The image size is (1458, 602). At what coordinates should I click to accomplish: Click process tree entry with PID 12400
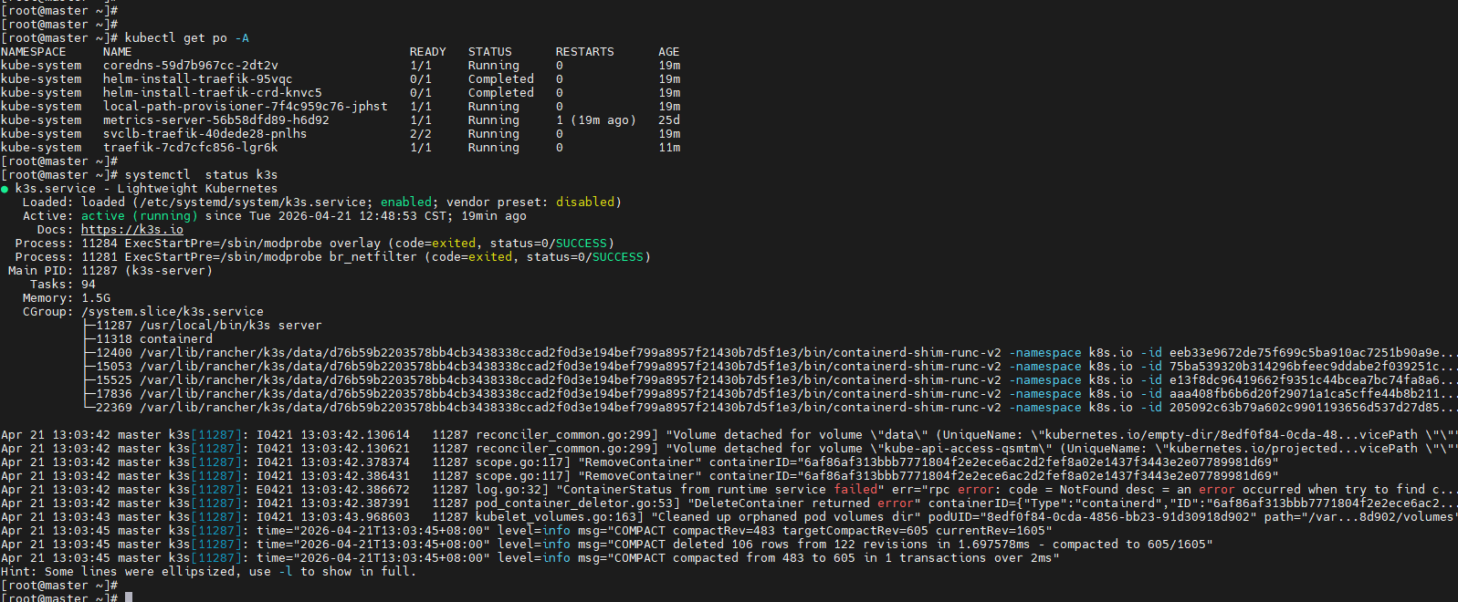(x=771, y=353)
